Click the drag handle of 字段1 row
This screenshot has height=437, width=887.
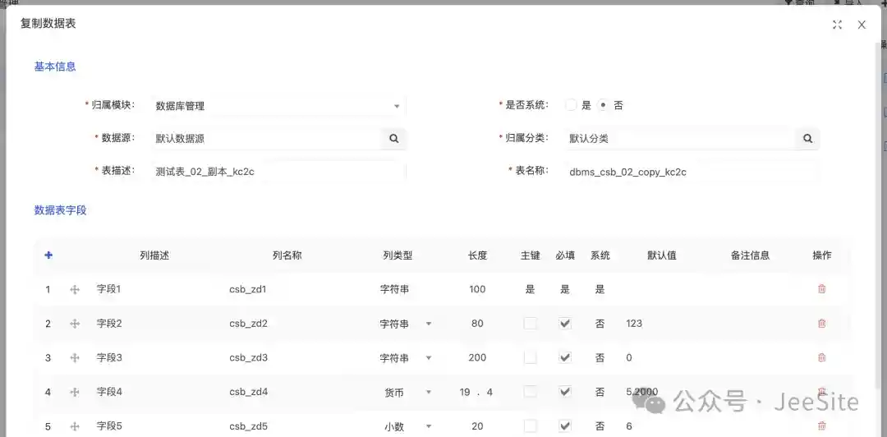pyautogui.click(x=75, y=290)
